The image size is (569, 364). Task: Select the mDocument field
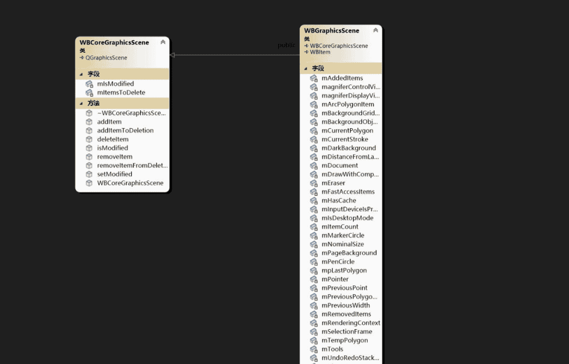pyautogui.click(x=339, y=166)
